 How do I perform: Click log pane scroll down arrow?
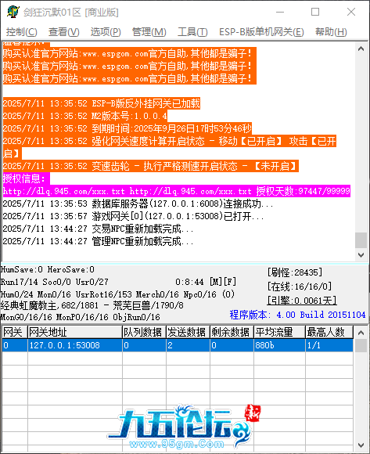pyautogui.click(x=361, y=255)
